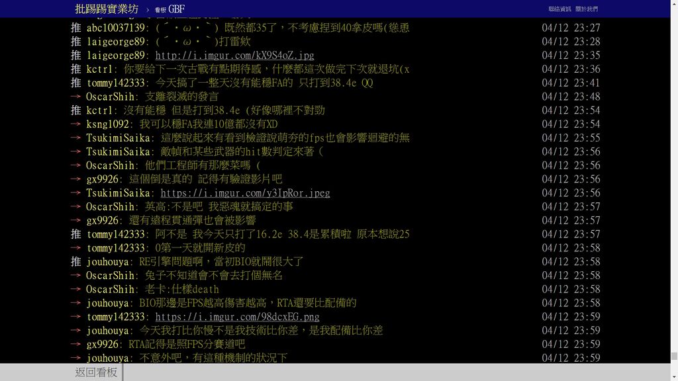Open the 關於我們 header link
The width and height of the screenshot is (678, 381).
pyautogui.click(x=586, y=9)
